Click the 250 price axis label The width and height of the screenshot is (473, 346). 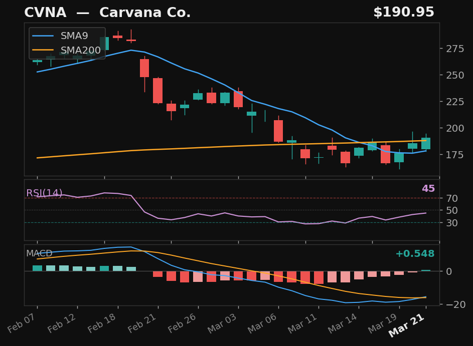click(x=455, y=75)
